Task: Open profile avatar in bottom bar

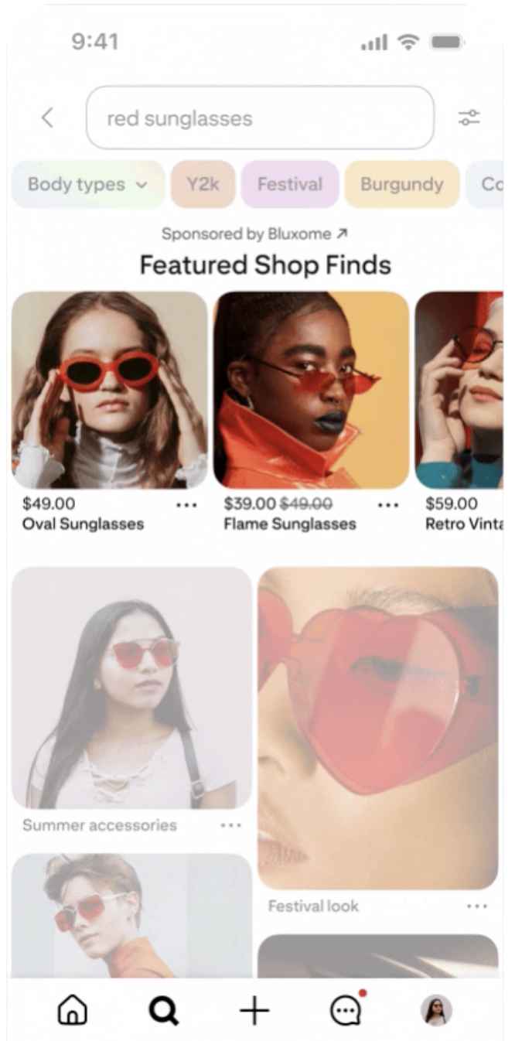Action: [436, 1010]
